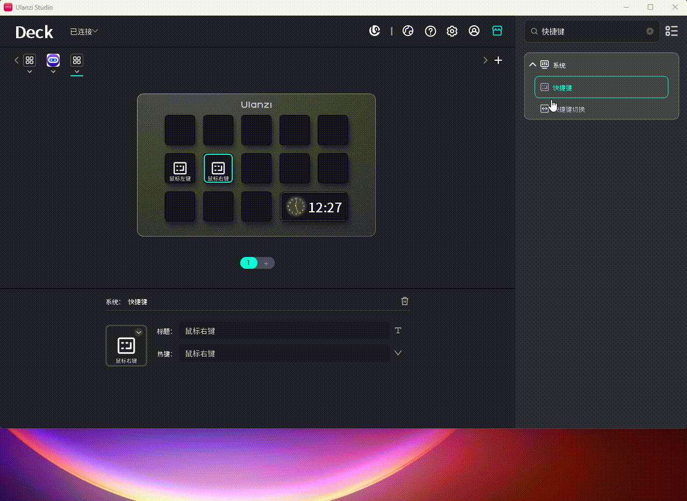Click the title text style T icon
Image resolution: width=687 pixels, height=501 pixels.
[x=398, y=331]
